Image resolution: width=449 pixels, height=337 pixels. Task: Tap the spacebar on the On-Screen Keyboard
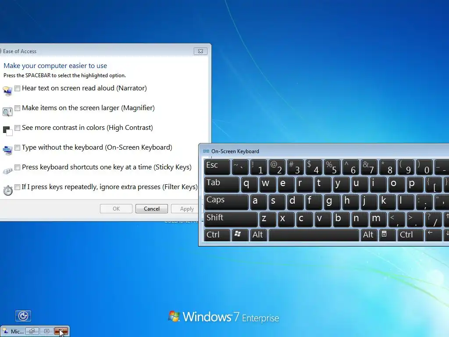click(x=314, y=235)
